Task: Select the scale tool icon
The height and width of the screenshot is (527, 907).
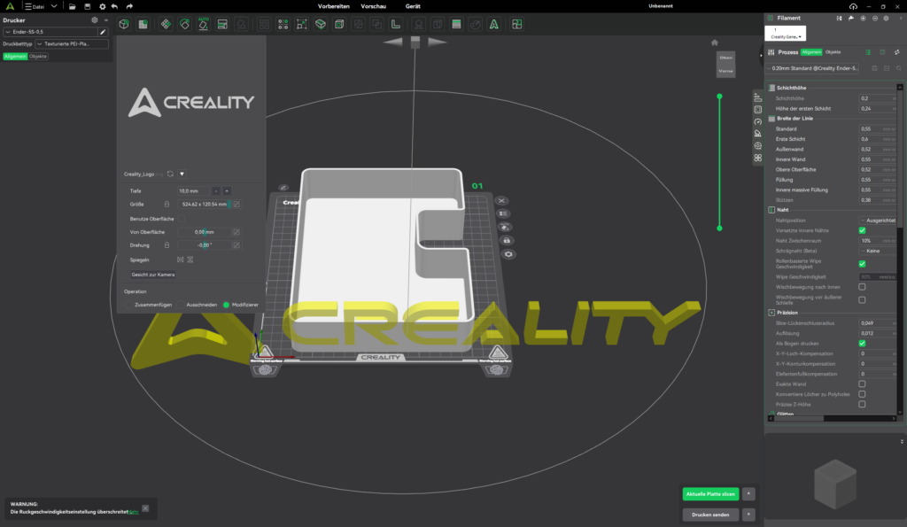Action: click(301, 24)
